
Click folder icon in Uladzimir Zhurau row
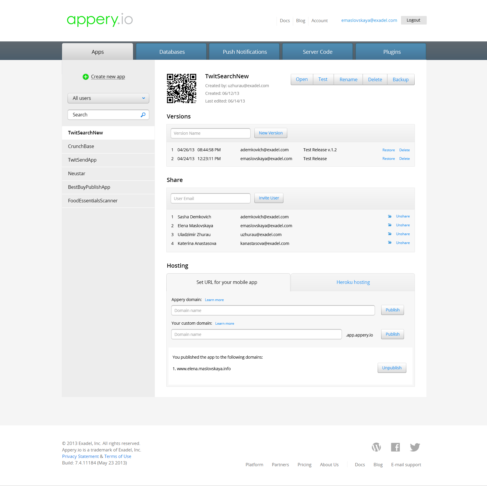coord(390,234)
